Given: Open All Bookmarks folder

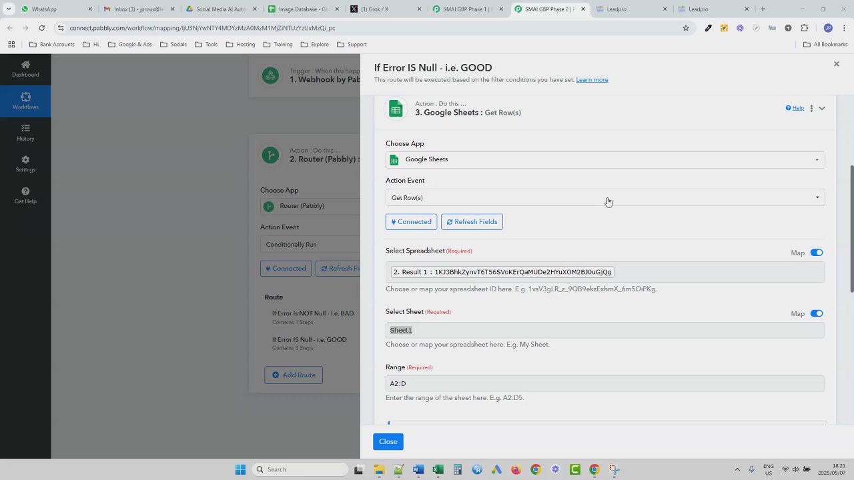Looking at the screenshot, I should (x=825, y=45).
